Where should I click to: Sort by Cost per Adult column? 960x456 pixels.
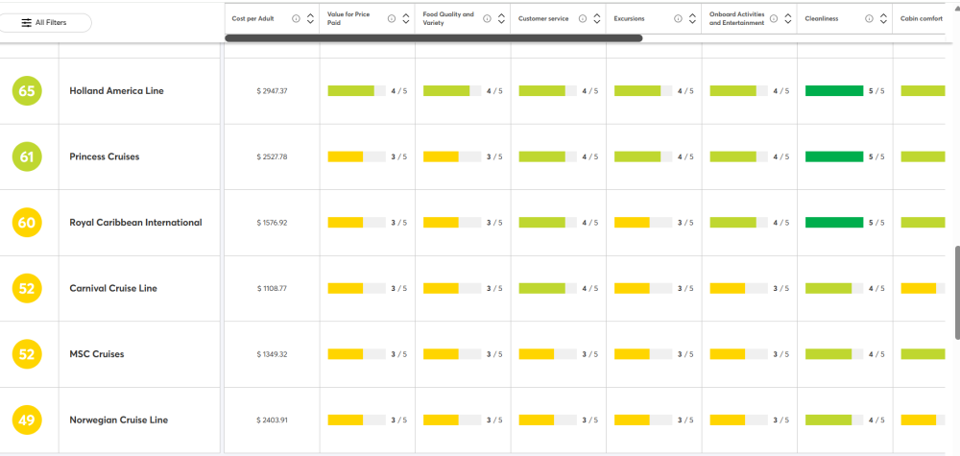[x=310, y=19]
